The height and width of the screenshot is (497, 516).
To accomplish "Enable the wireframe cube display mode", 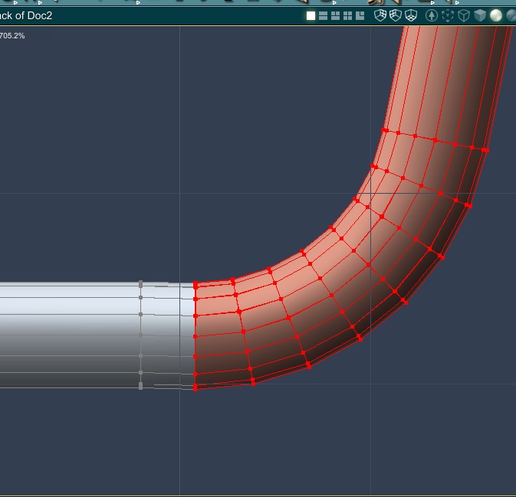I will point(464,15).
